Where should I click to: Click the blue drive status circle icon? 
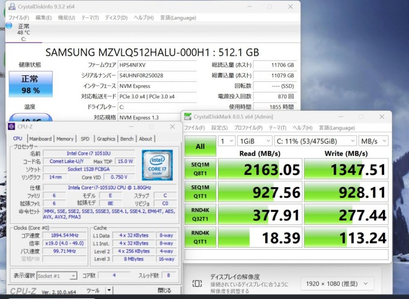point(9,26)
